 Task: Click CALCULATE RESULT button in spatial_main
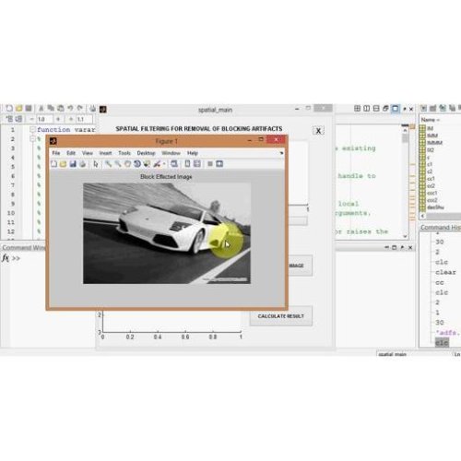(x=281, y=316)
